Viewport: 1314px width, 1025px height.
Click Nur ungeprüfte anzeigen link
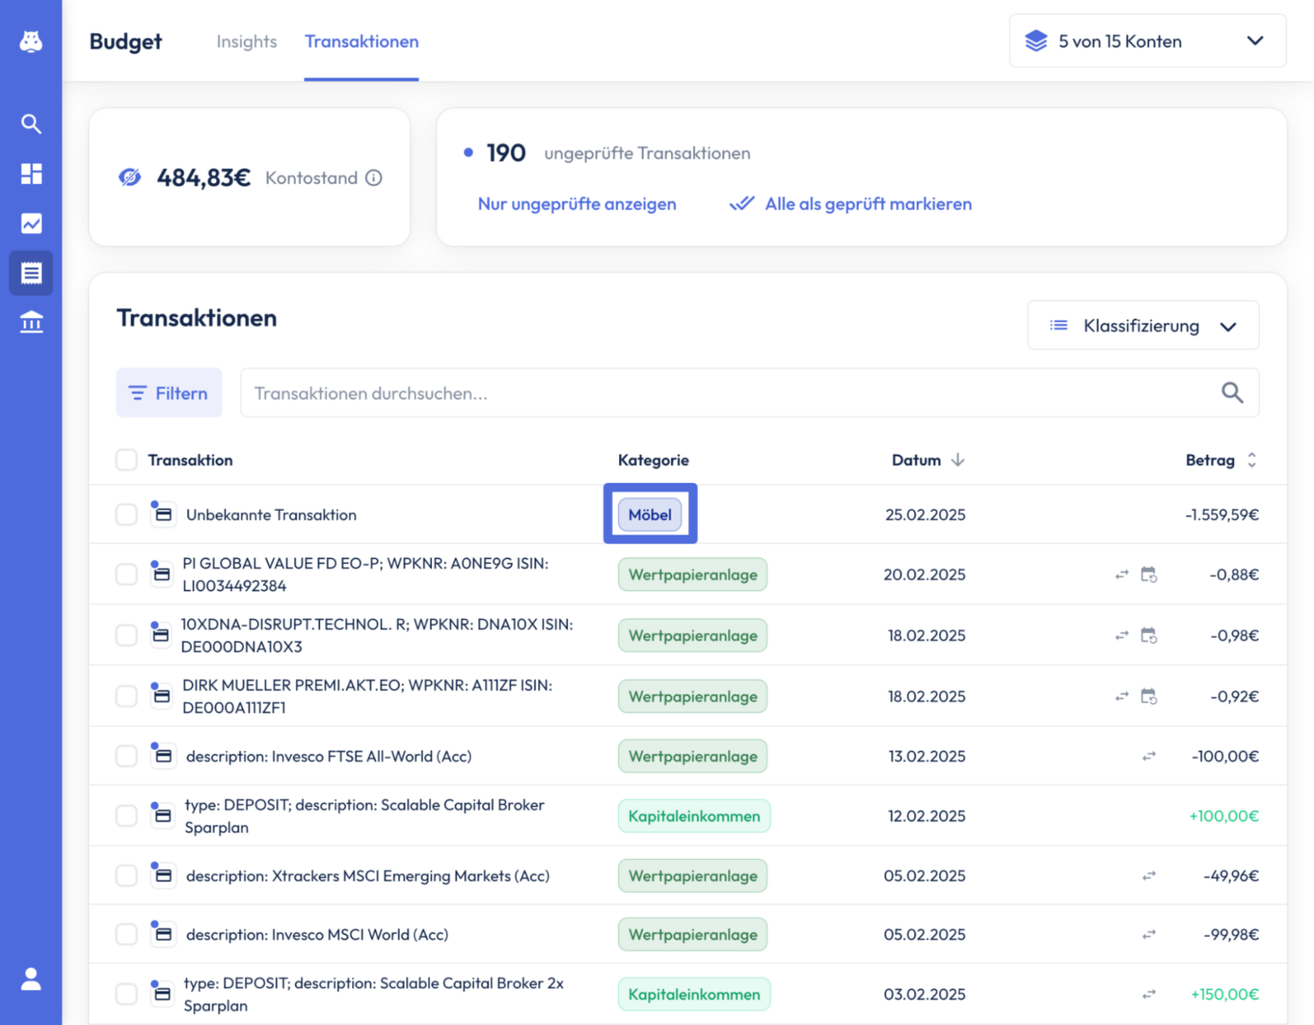coord(577,204)
